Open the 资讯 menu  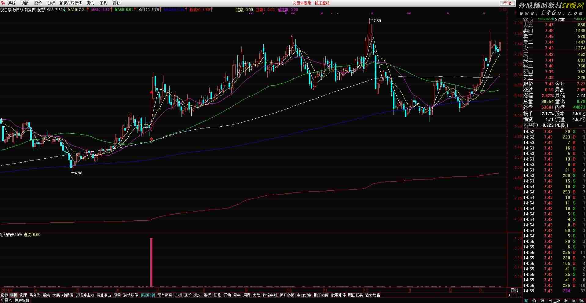[90, 3]
